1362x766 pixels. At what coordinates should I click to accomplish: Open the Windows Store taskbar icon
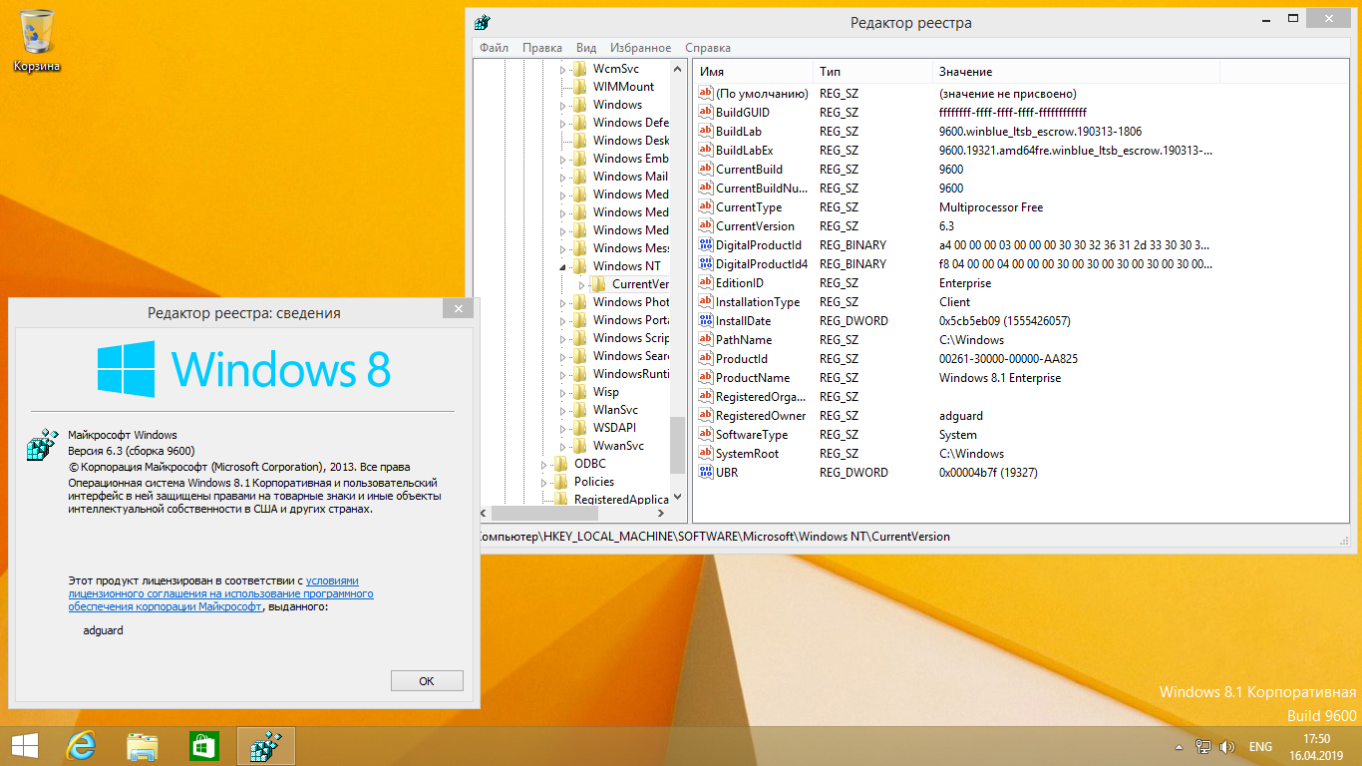[204, 746]
